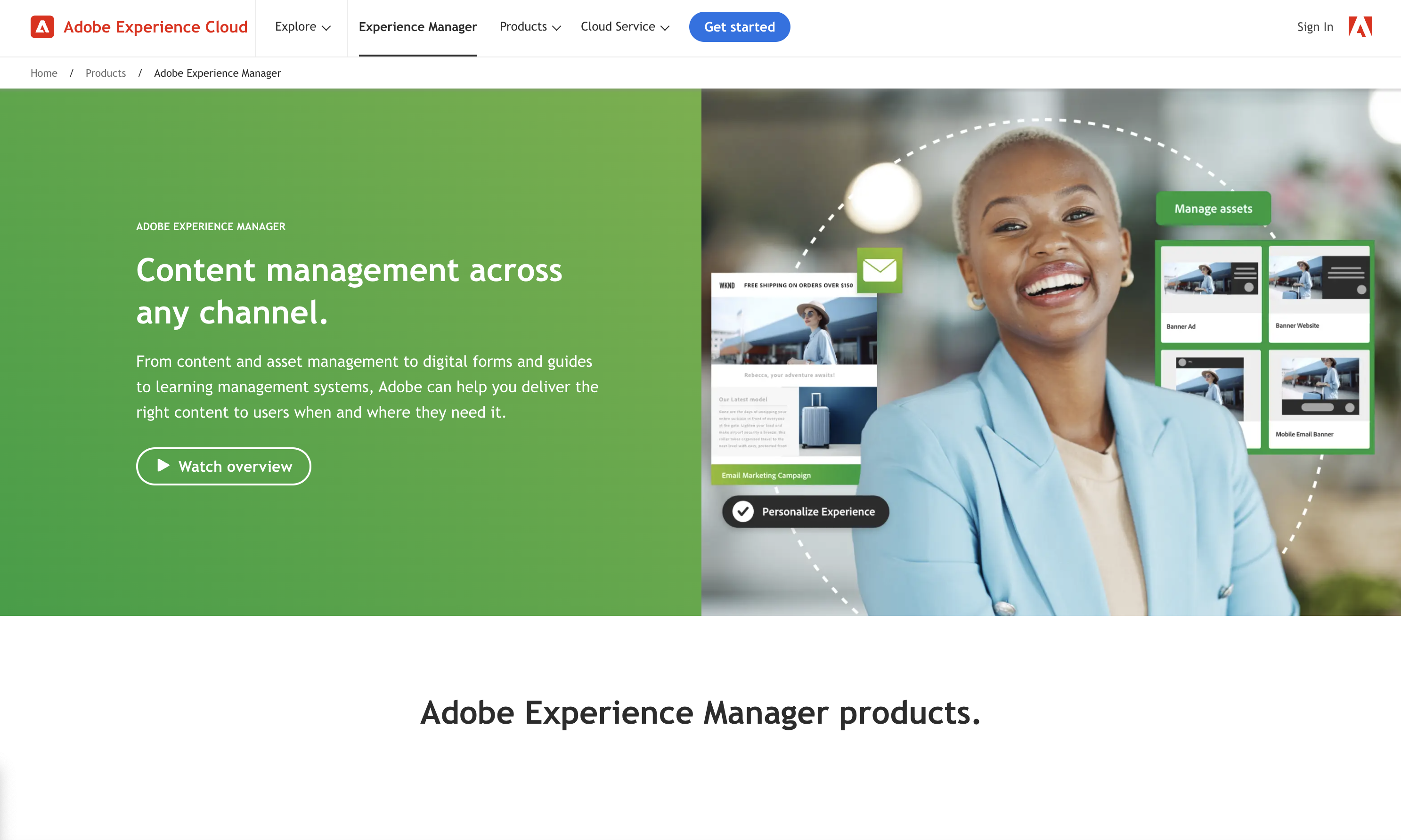
Task: Toggle visibility of Email Marketing Campaign overlay
Action: click(x=766, y=474)
